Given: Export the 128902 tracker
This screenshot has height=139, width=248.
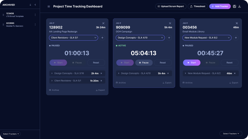Looking at the screenshot, I should pos(100,90).
